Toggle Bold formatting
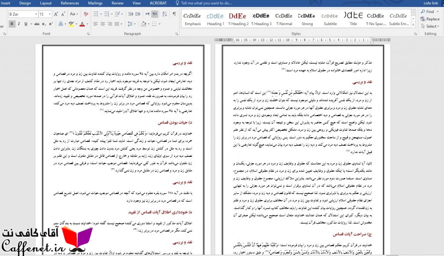The image size is (444, 256). click(x=12, y=24)
